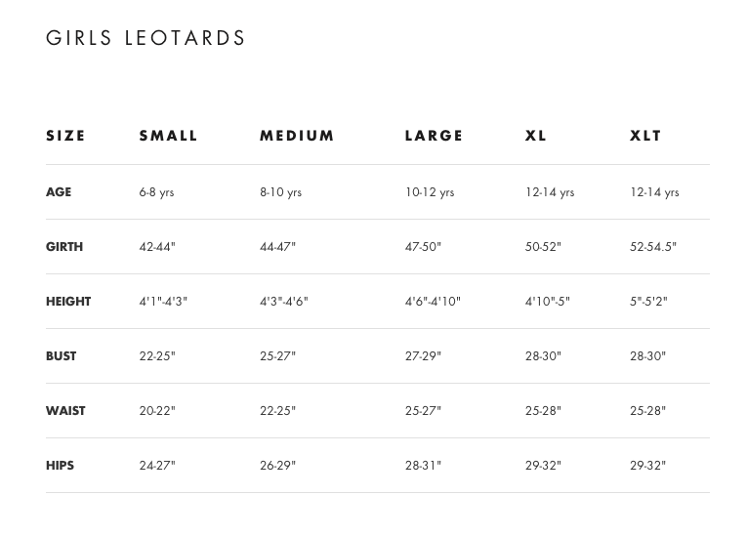Click the XLT column header

(645, 136)
